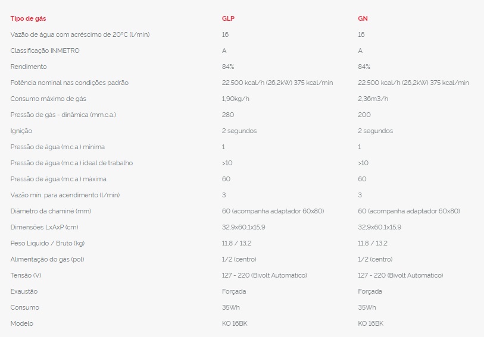Click the 'Vazão mín. para acendimento' label
This screenshot has height=337, width=484.
tap(62, 195)
